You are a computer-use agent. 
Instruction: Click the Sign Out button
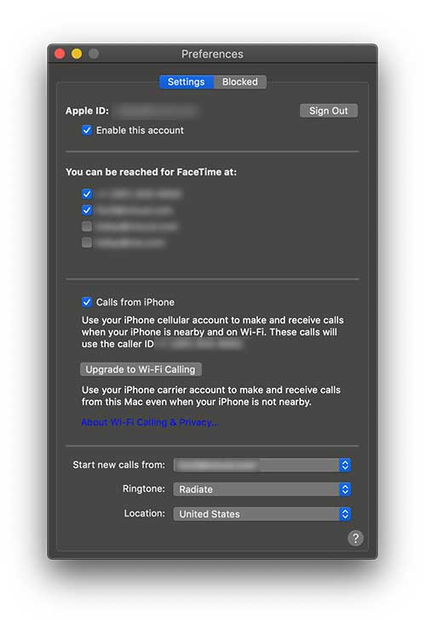328,111
